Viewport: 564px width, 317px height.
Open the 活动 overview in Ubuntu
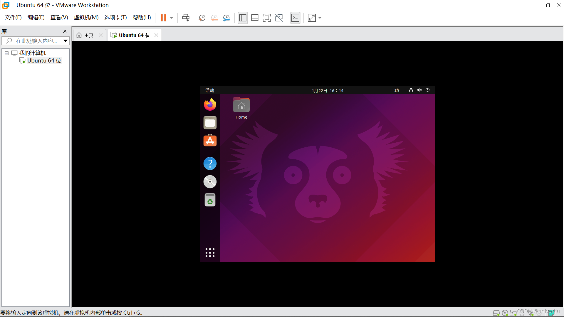point(210,90)
